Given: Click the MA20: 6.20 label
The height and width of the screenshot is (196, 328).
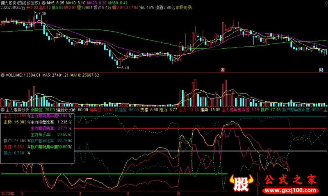Looking at the screenshot, I should point(97,3).
